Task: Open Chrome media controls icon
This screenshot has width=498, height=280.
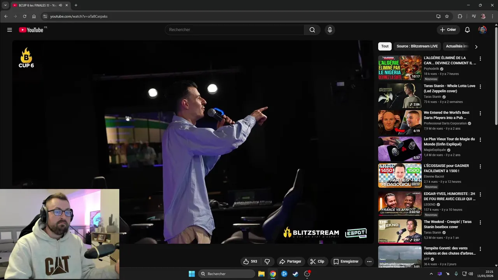Action: (x=473, y=16)
